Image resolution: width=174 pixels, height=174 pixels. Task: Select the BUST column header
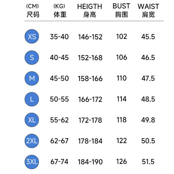tap(121, 6)
